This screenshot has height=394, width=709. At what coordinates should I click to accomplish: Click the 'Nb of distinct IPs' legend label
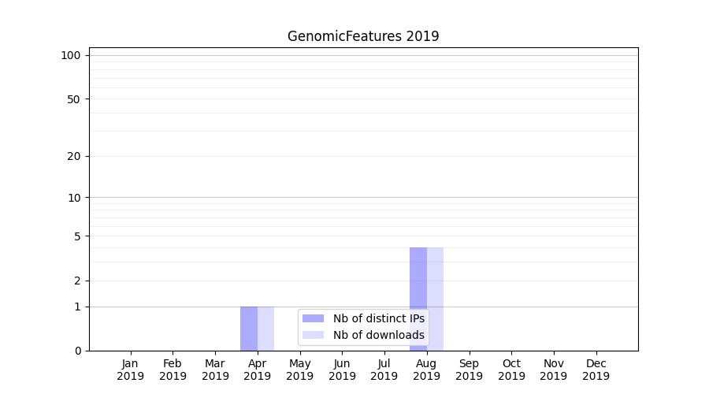click(378, 318)
